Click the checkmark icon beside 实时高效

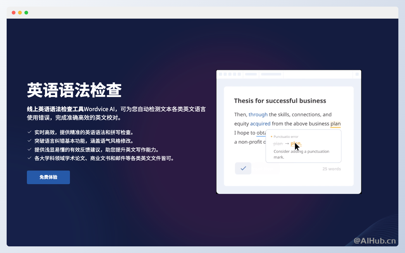click(x=29, y=132)
